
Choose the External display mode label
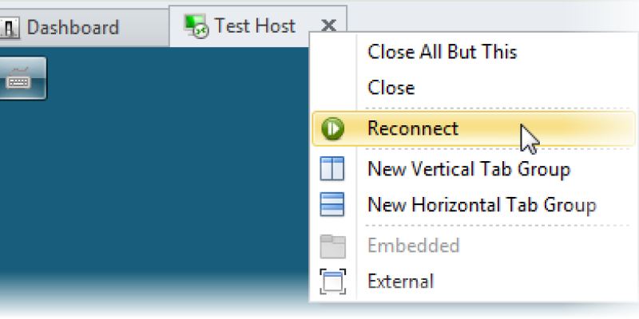pyautogui.click(x=400, y=282)
